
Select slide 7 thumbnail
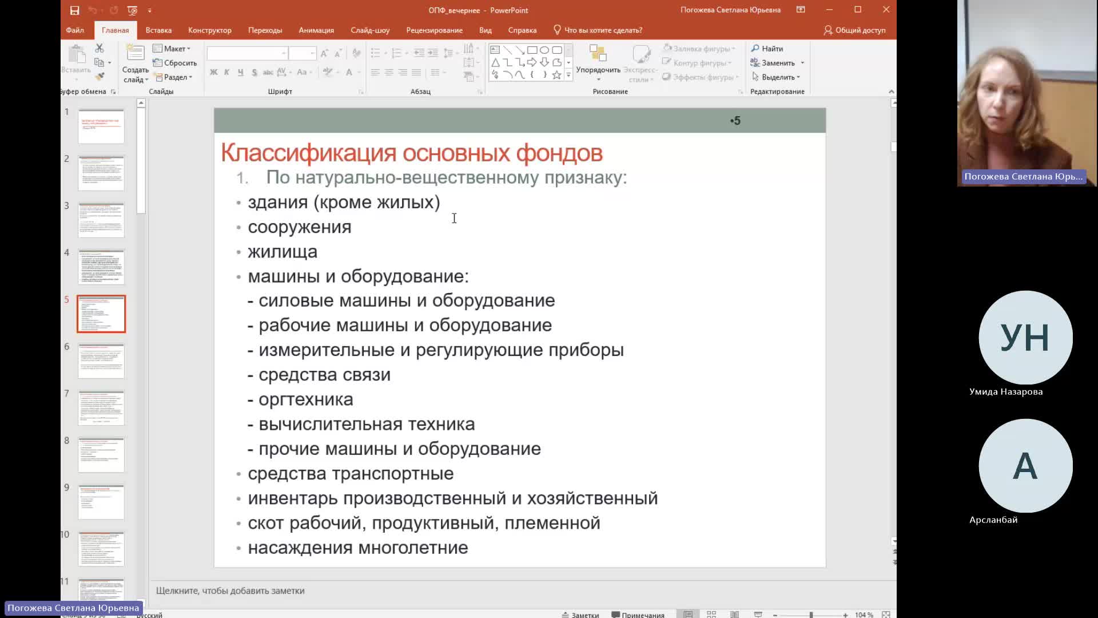point(101,407)
